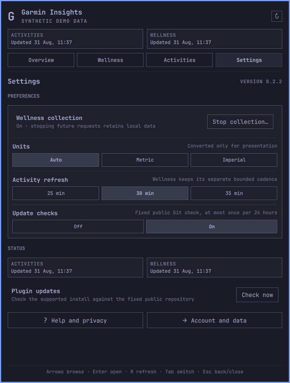Image resolution: width=290 pixels, height=383 pixels.
Task: Set activity refresh to 35 min
Action: point(234,193)
